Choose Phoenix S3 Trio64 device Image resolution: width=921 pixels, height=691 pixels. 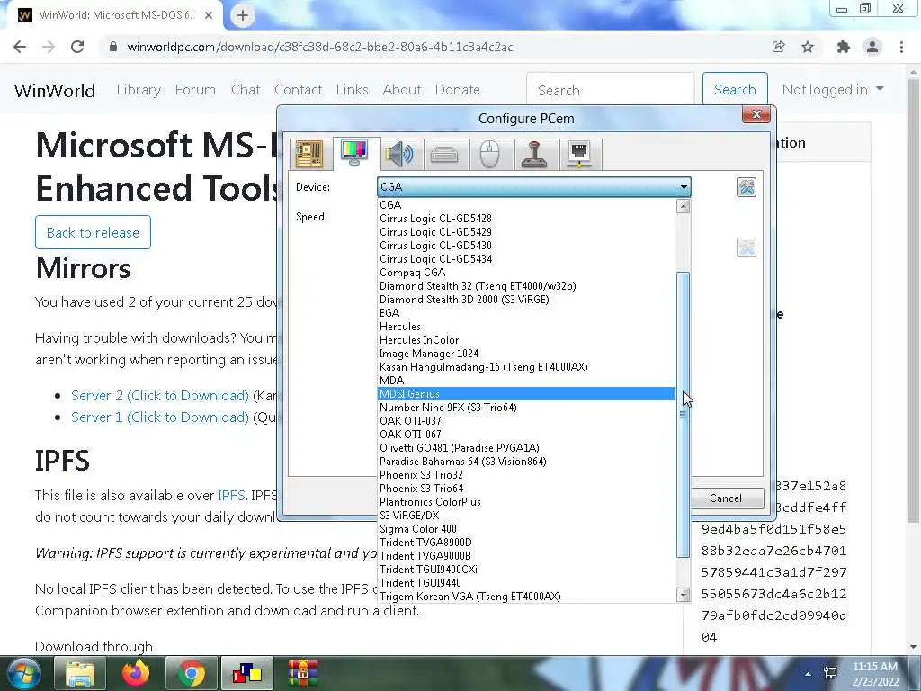click(x=526, y=489)
